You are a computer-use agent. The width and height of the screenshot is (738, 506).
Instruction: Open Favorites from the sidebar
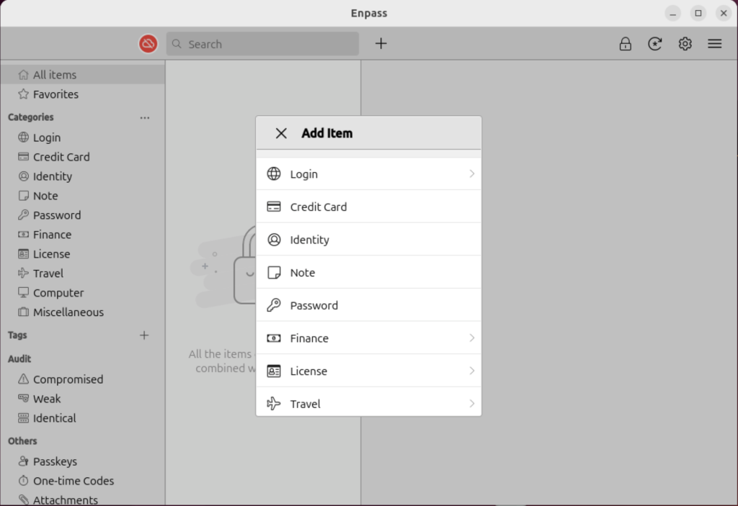tap(55, 94)
